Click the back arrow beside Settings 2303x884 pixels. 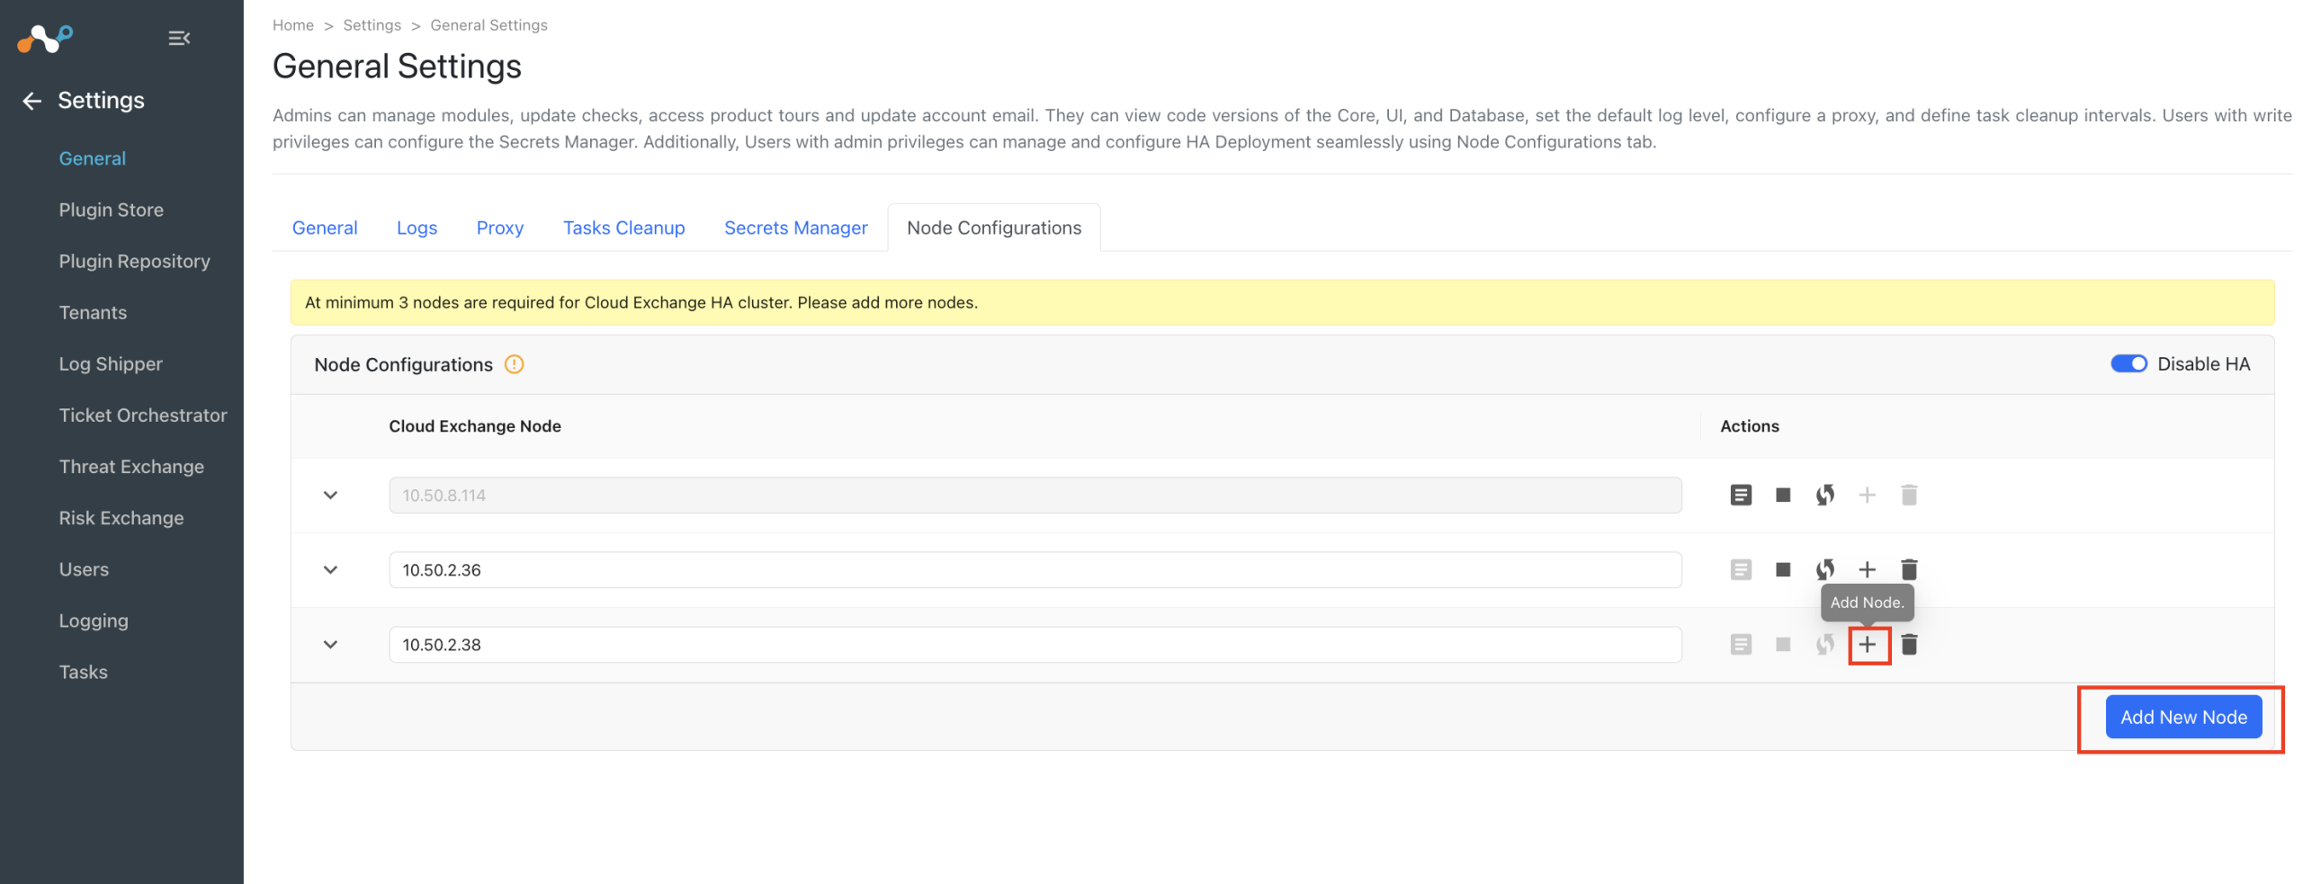[32, 101]
